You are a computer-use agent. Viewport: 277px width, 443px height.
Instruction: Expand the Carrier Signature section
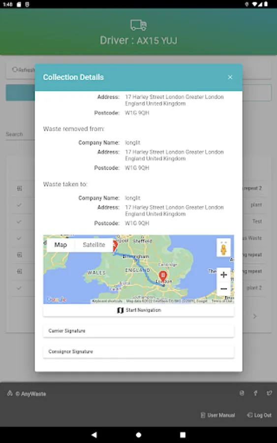139,331
